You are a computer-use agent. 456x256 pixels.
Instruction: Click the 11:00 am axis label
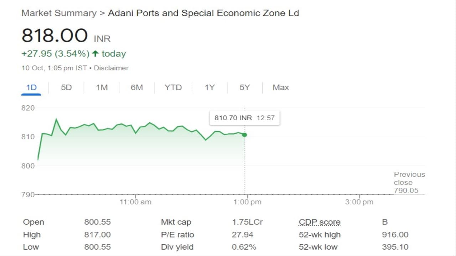(x=135, y=202)
